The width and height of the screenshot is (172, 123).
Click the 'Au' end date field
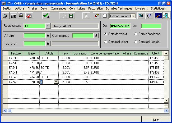coord(151,26)
